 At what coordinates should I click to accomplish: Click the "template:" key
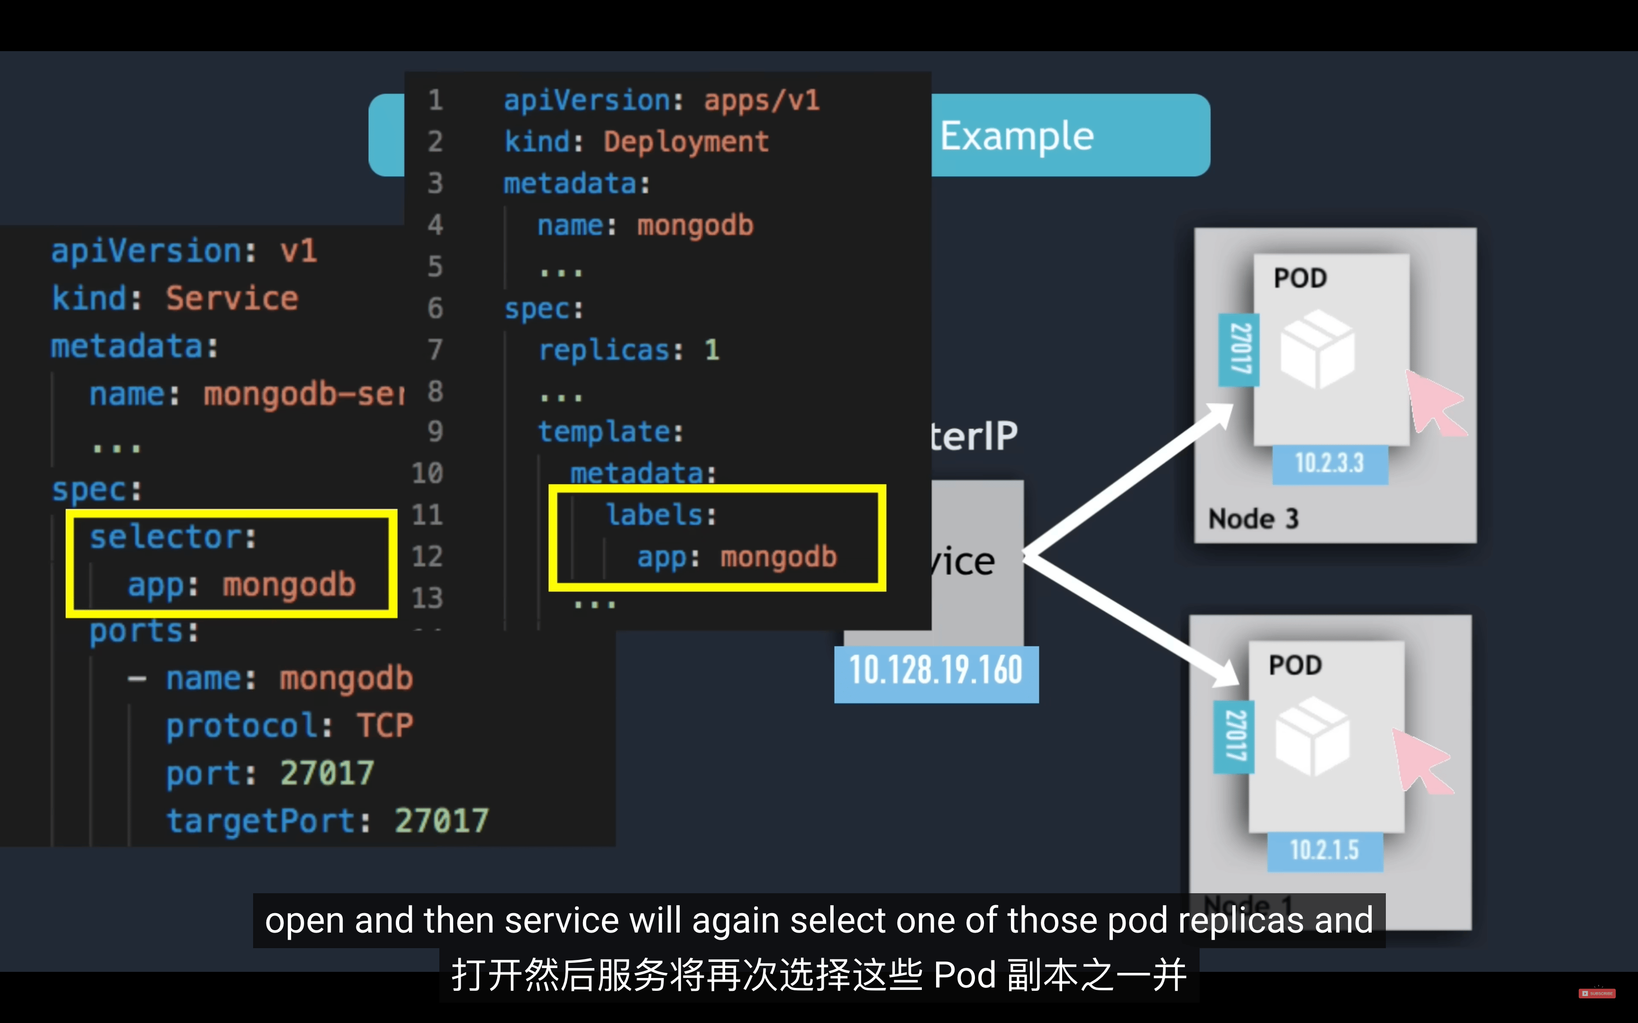coord(610,431)
